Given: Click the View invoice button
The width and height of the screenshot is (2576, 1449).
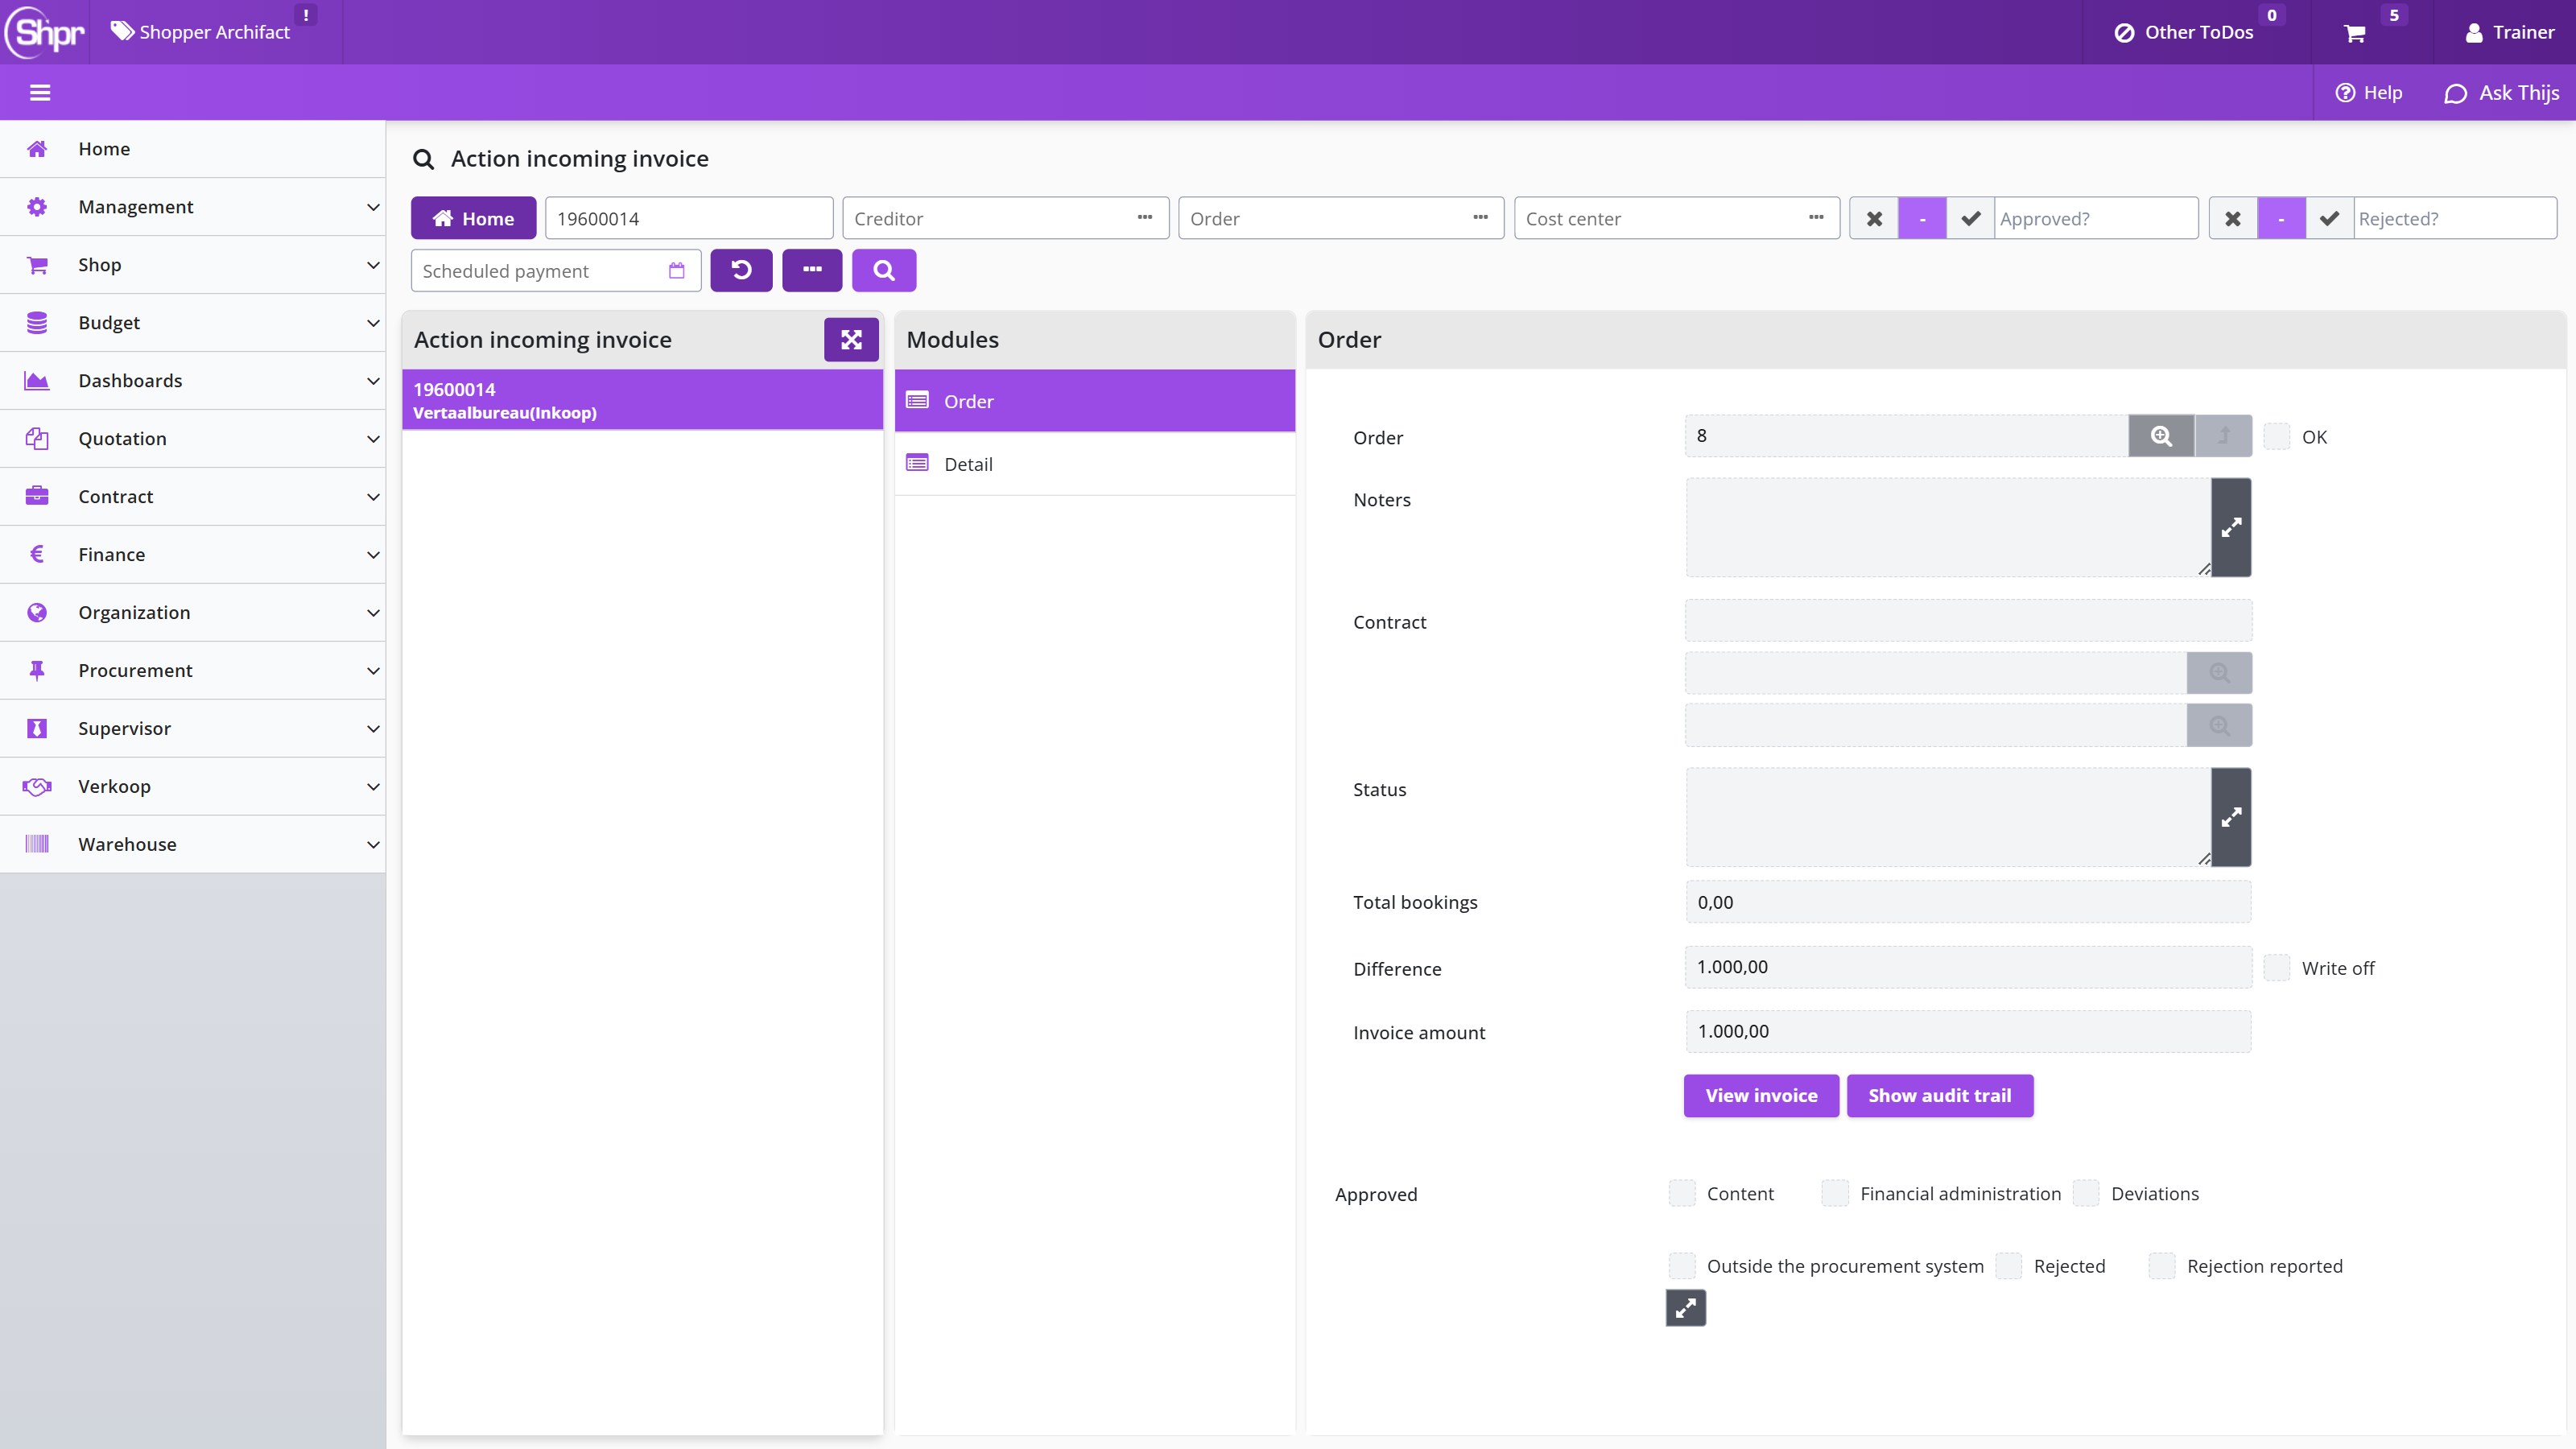Looking at the screenshot, I should (1761, 1096).
